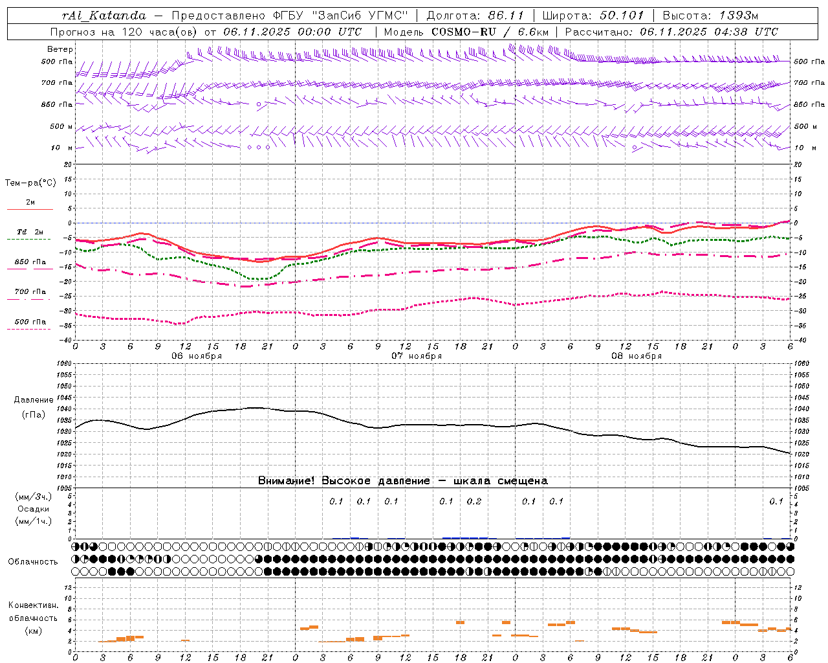Select the latitude value Широта: 50.101

point(593,16)
